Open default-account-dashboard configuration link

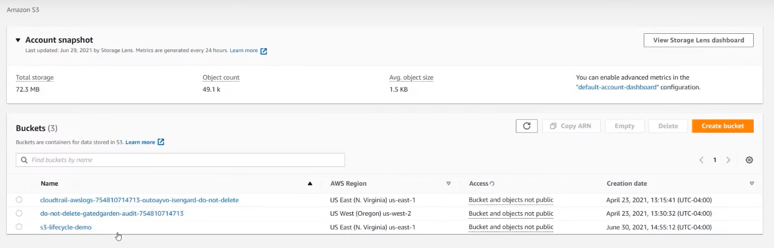tap(617, 87)
